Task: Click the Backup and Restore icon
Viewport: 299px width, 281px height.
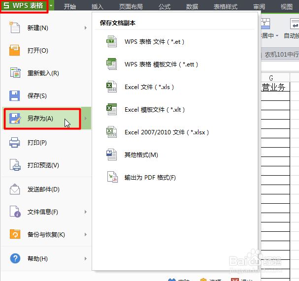Action: 15,234
